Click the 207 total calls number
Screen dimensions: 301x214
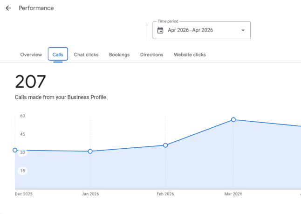point(30,82)
